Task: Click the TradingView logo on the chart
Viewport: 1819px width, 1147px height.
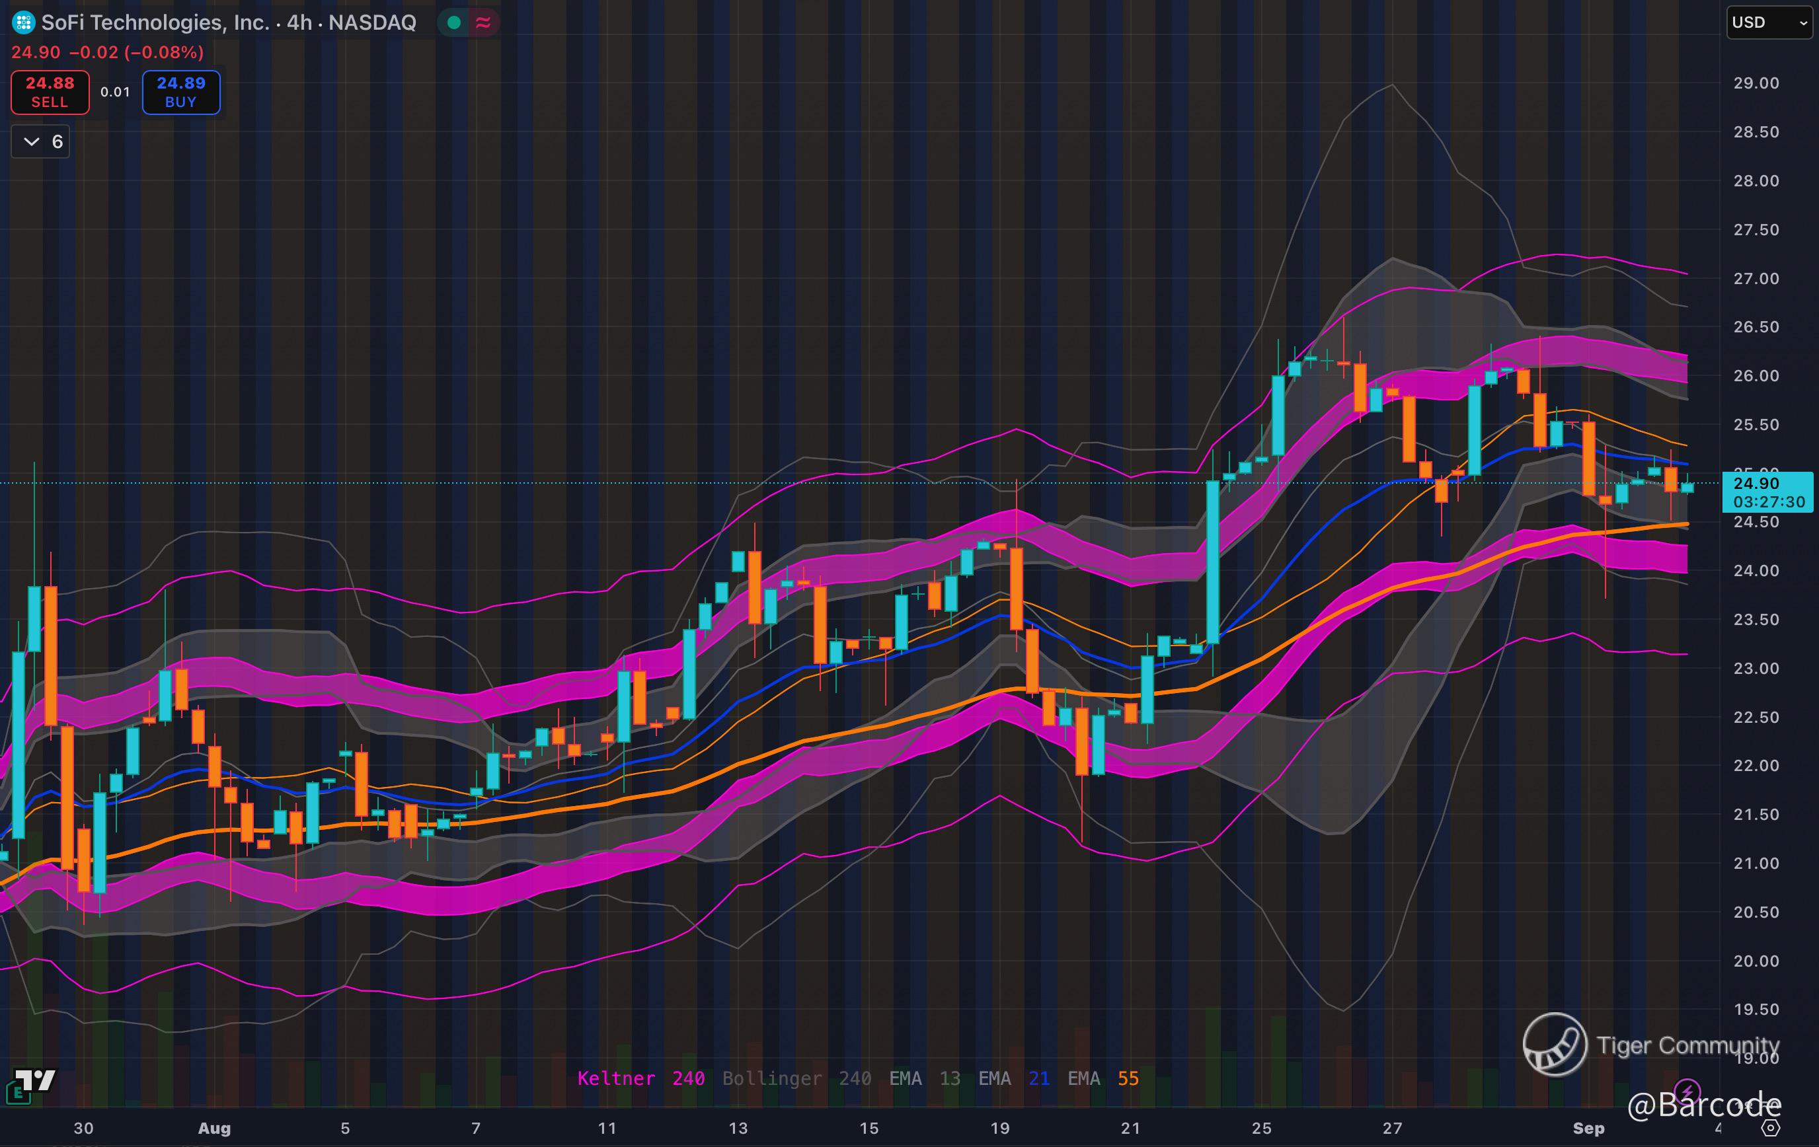Action: pos(36,1080)
